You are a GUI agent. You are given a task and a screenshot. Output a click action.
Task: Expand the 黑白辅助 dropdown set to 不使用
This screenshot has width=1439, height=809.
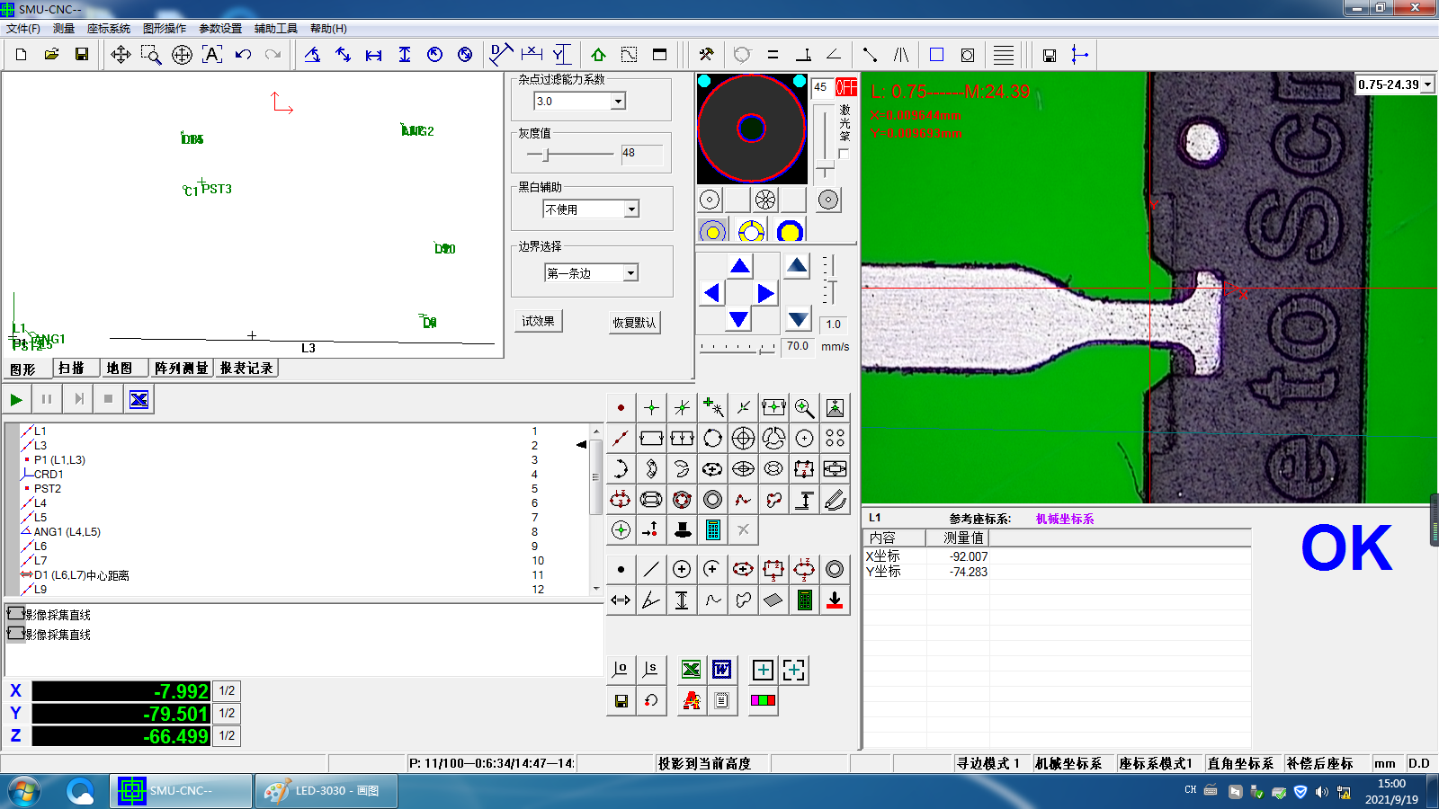point(631,209)
